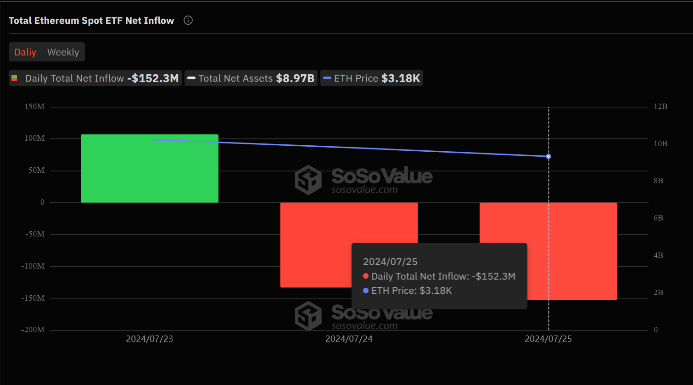Click the upper SoSoValue watermark cube logo
This screenshot has width=693, height=385.
point(308,180)
